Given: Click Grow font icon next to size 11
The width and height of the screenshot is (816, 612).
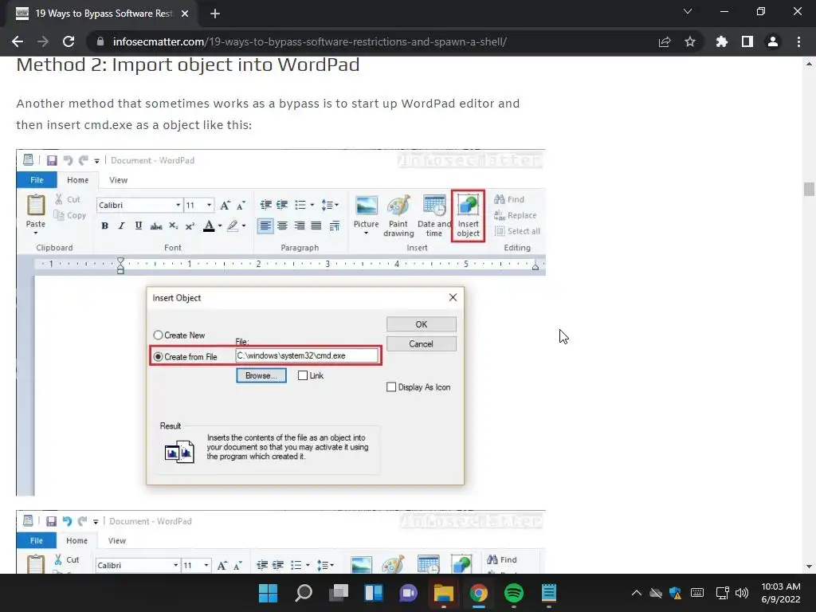Looking at the screenshot, I should [225, 205].
